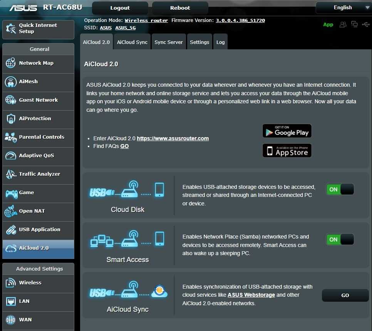
Task: Click the Reboot button
Action: pos(180,8)
